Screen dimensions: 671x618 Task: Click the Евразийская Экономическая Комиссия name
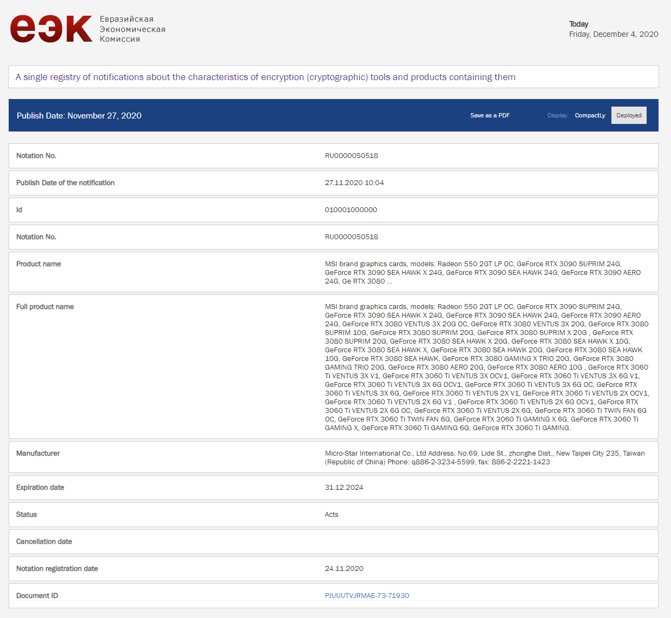click(133, 29)
